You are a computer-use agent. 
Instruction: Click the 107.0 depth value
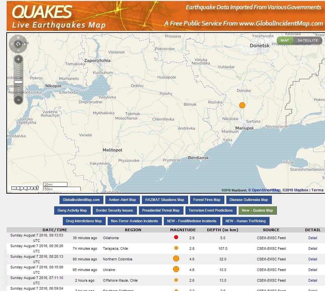(223, 248)
